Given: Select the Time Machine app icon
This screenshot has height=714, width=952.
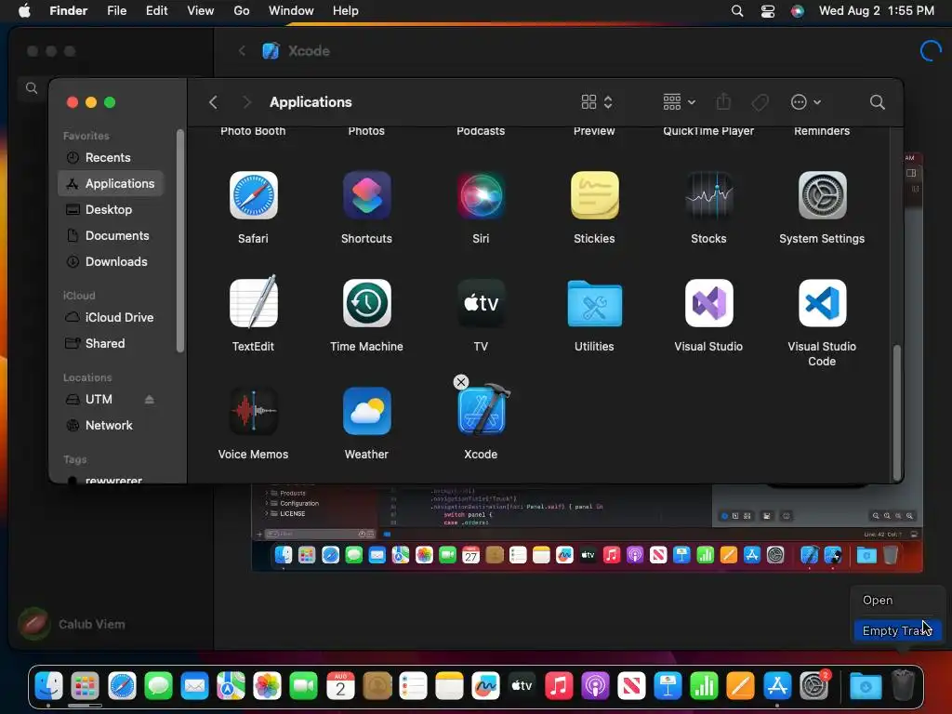Looking at the screenshot, I should [x=366, y=303].
